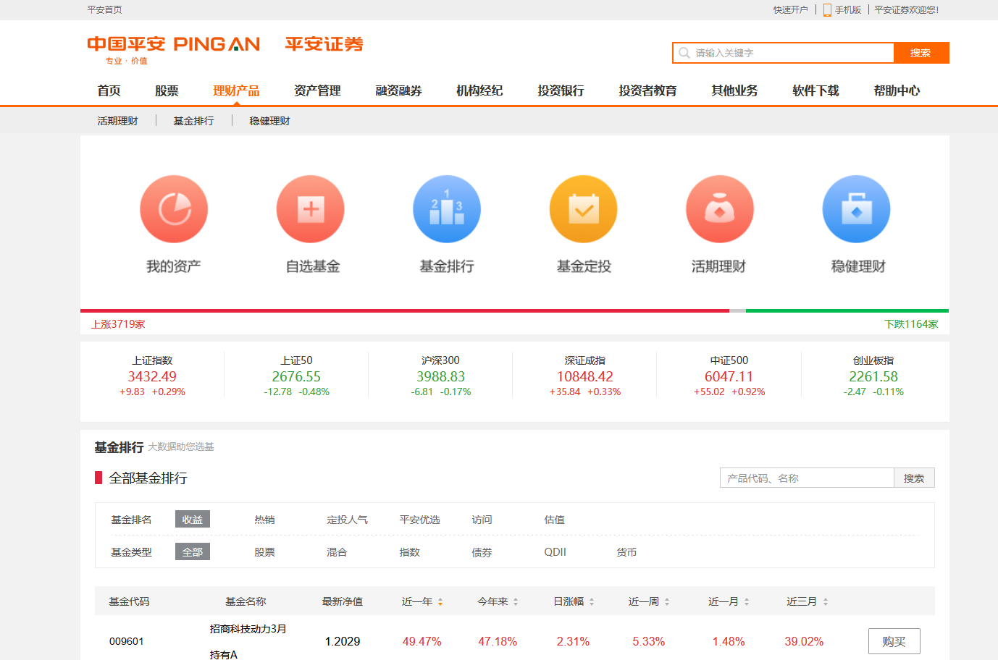Select the 热销 ranking filter
Image resolution: width=998 pixels, height=660 pixels.
coord(264,520)
